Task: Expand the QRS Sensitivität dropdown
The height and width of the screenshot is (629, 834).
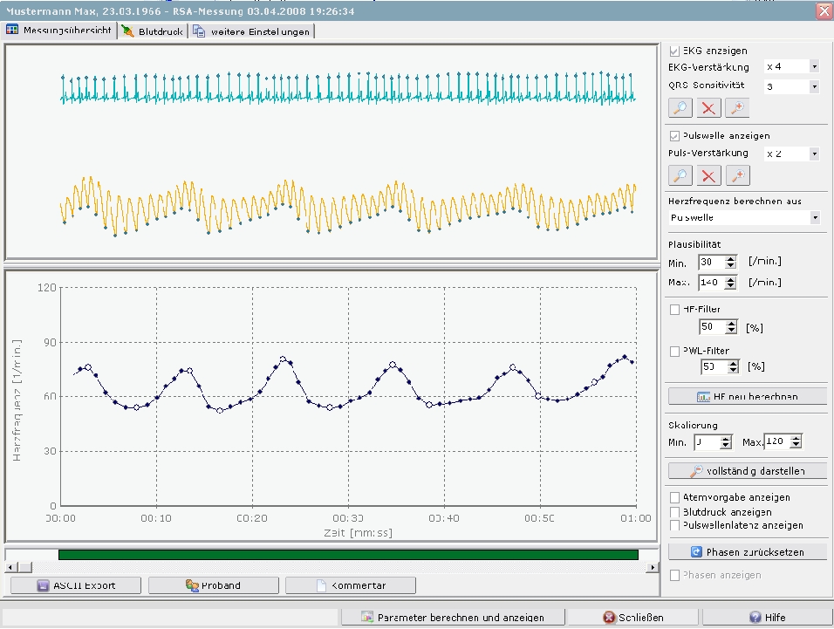Action: pos(814,86)
